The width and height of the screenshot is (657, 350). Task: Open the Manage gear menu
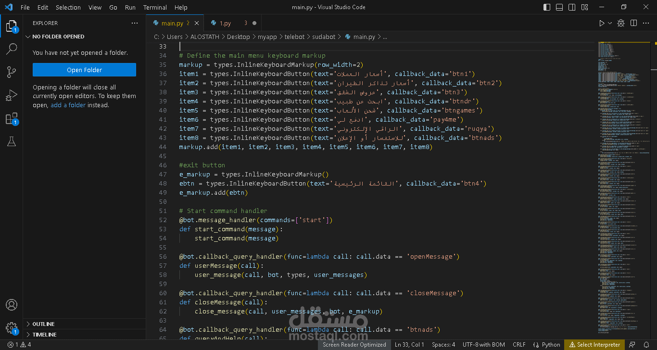(12, 328)
